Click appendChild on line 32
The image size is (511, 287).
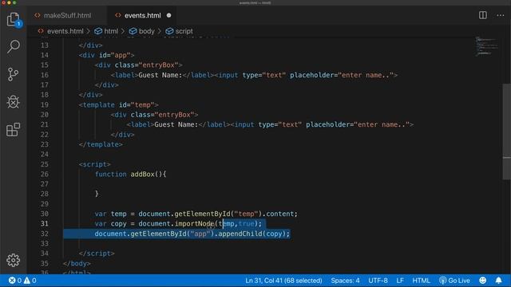point(240,234)
